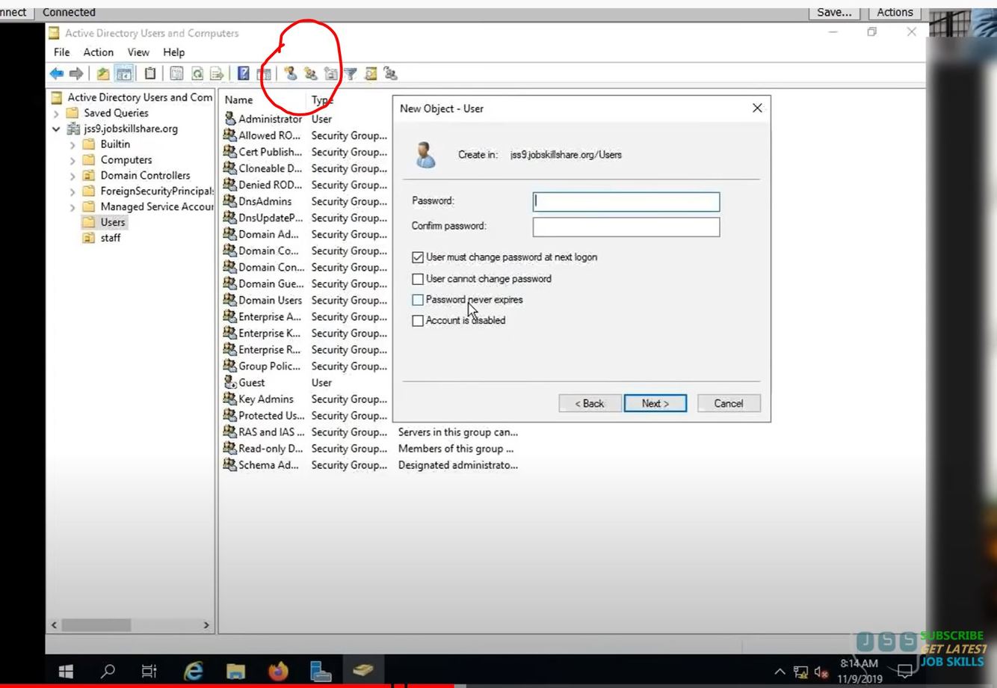Click the Save... button at top
This screenshot has width=997, height=688.
click(835, 12)
